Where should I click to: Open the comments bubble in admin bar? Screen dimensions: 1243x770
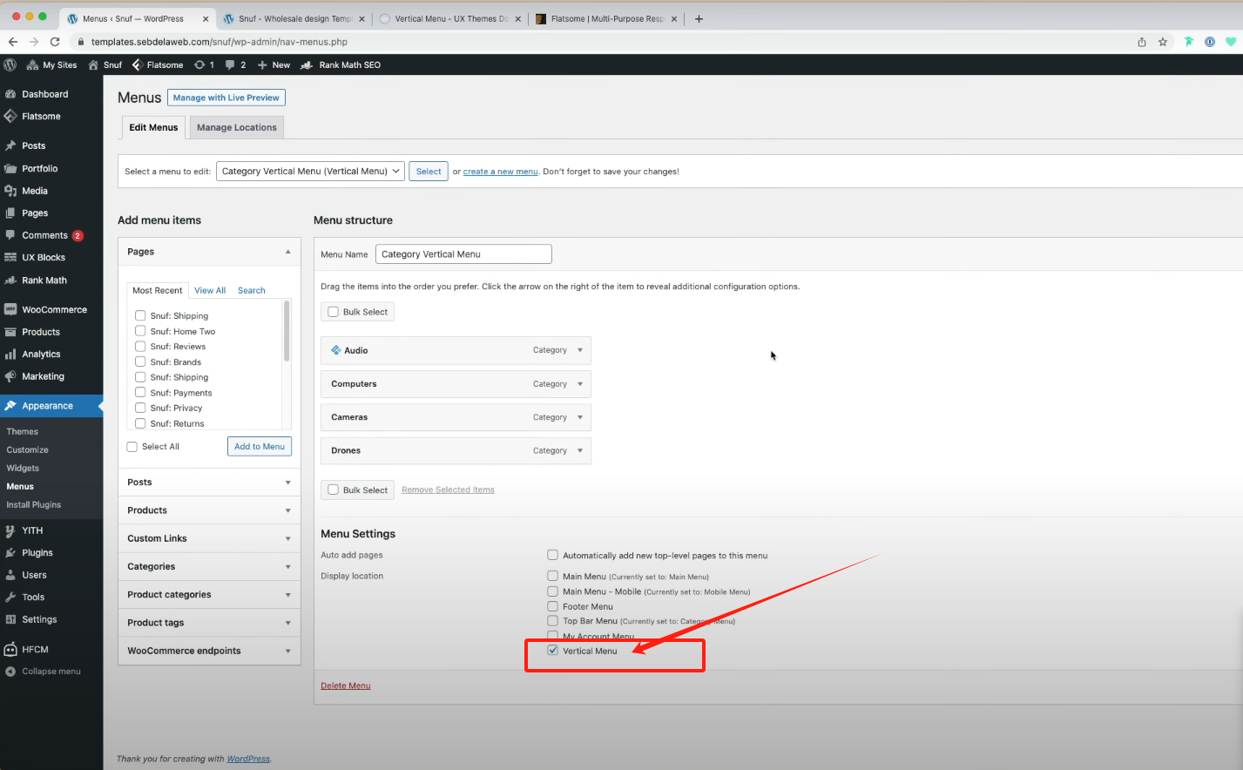pyautogui.click(x=230, y=64)
